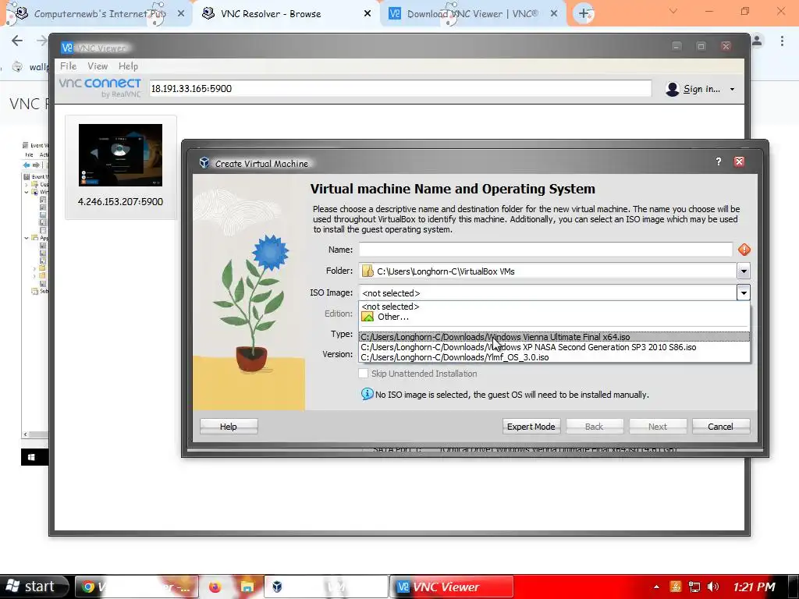Click the VNC address bar showing 18.191.33.165:5900

click(400, 89)
